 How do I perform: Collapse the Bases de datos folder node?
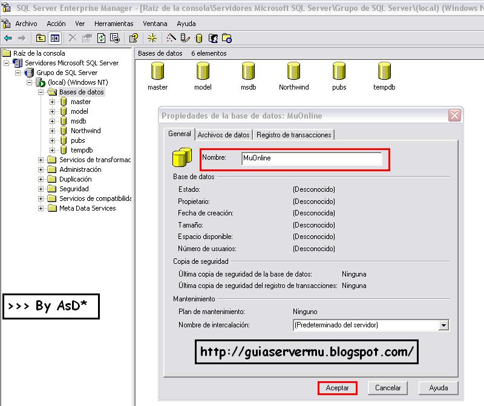[41, 92]
